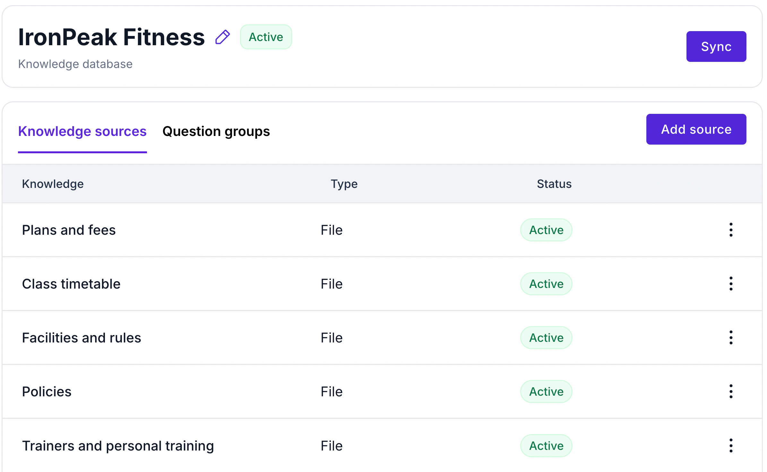The width and height of the screenshot is (767, 472).
Task: Click the Active status of Plans and fees
Action: tap(546, 230)
